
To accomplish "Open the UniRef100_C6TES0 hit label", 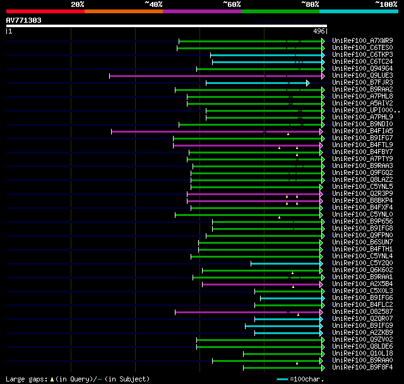I will (x=362, y=47).
